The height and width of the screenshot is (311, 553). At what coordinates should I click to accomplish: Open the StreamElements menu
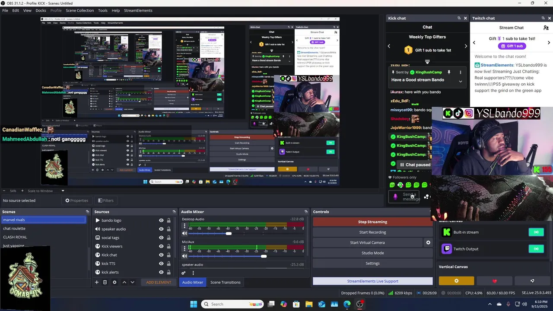point(138,10)
